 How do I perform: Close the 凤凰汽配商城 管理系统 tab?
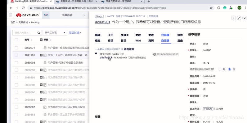click(141, 2)
